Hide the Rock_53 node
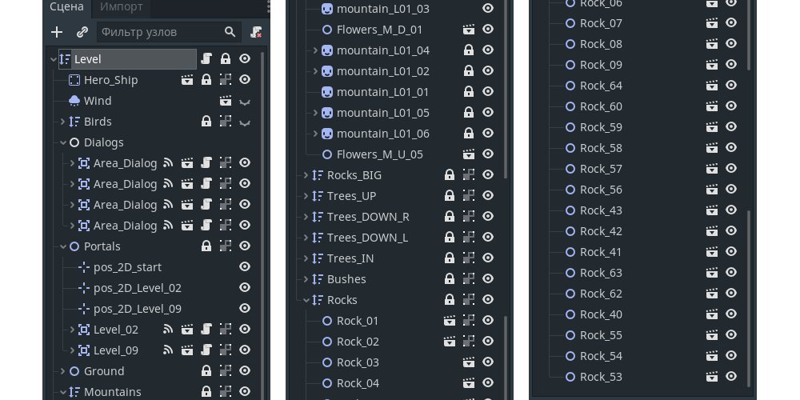Image resolution: width=800 pixels, height=400 pixels. point(731,377)
